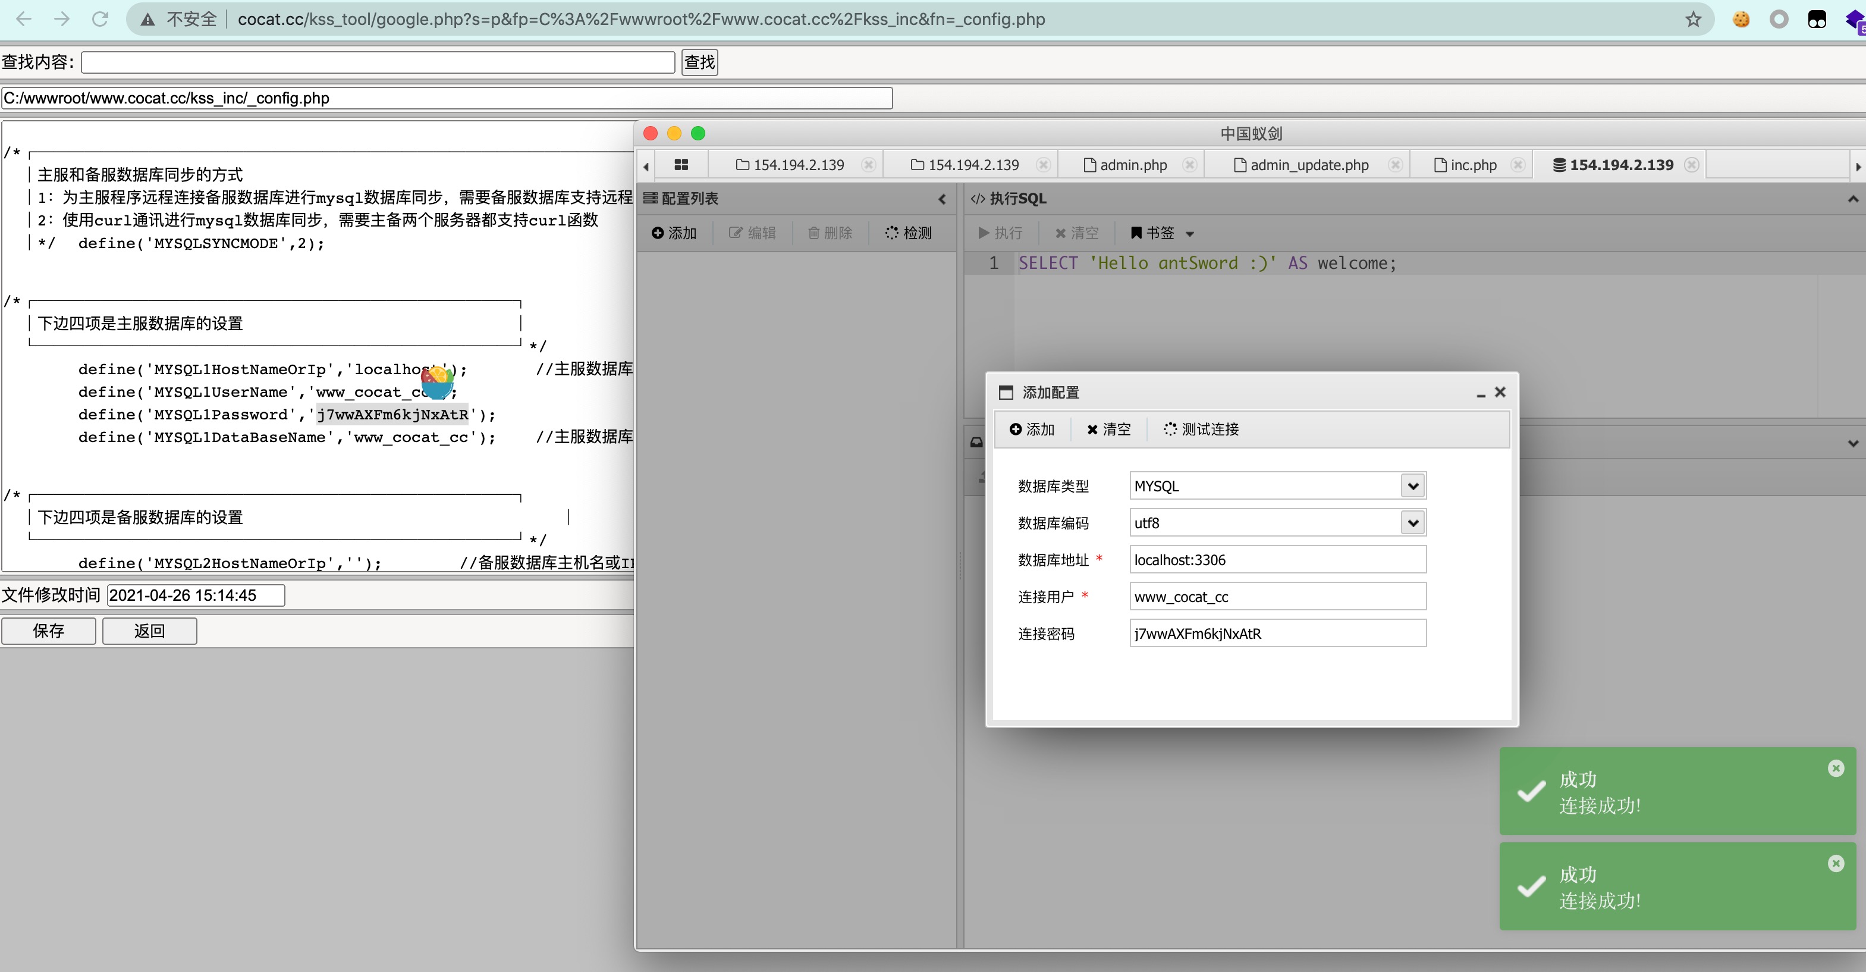Click the 查找 search button
The width and height of the screenshot is (1866, 972).
pos(700,62)
